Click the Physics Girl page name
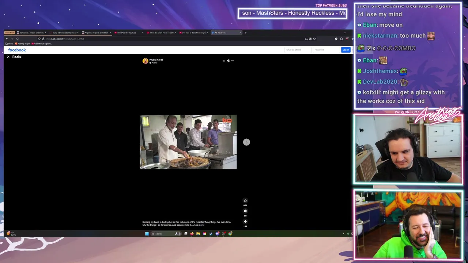468x263 pixels. coord(155,60)
